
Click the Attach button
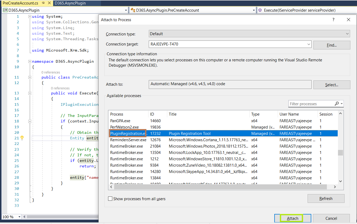click(292, 218)
